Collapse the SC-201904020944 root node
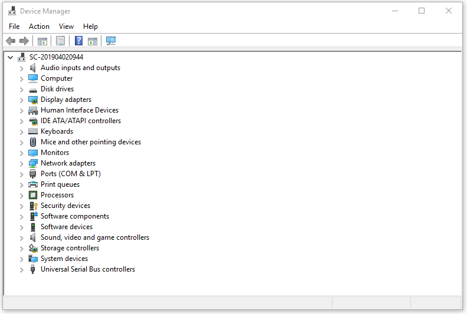The width and height of the screenshot is (467, 314). tap(11, 57)
